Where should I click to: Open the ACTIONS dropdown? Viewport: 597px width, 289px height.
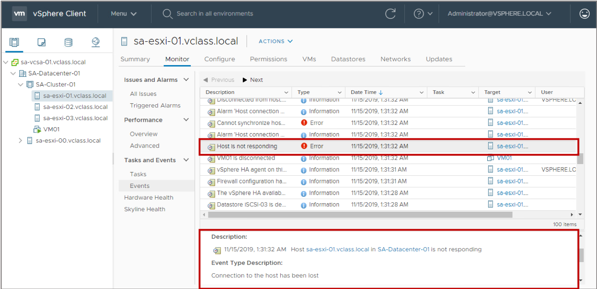coord(276,41)
